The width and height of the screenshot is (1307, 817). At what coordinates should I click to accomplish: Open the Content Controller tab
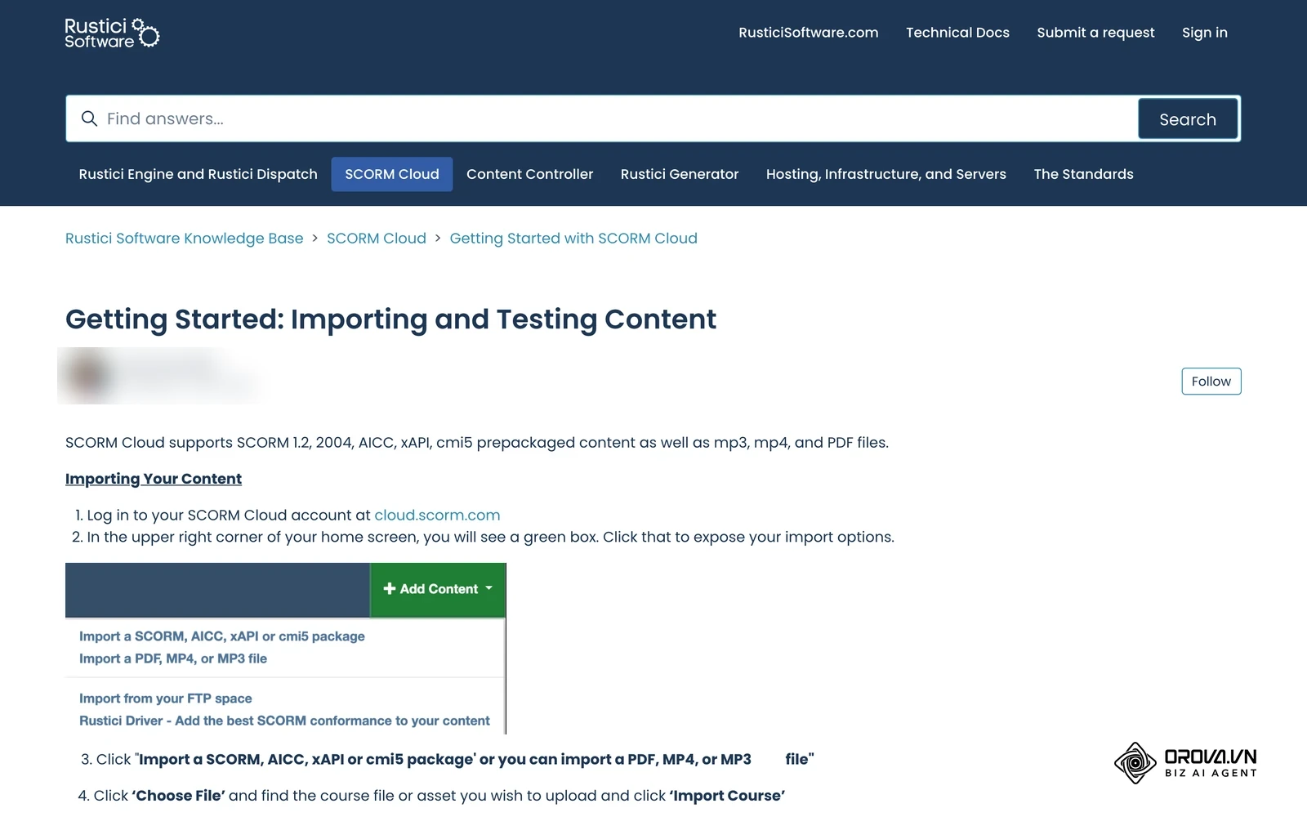click(529, 174)
